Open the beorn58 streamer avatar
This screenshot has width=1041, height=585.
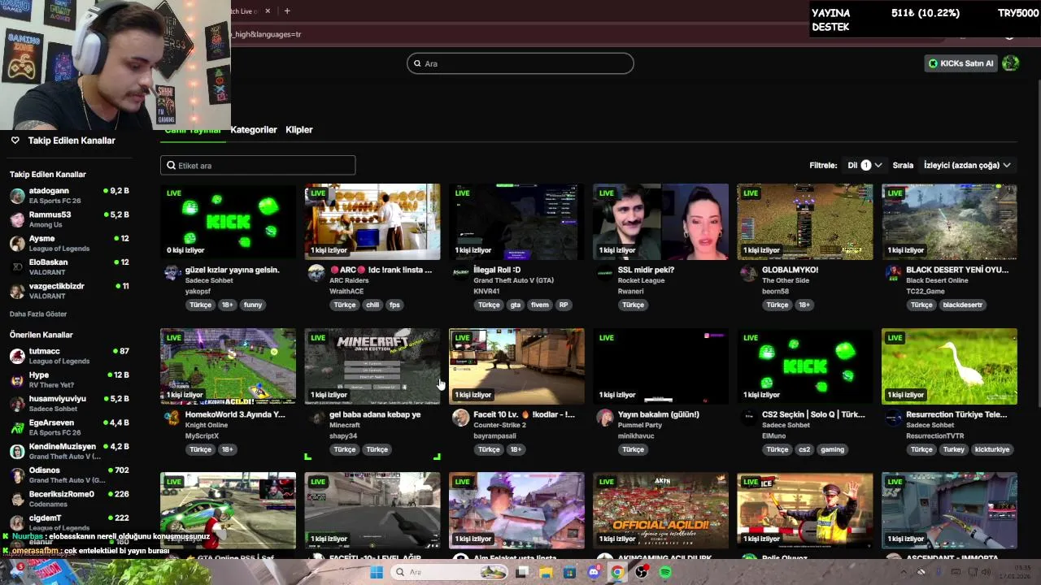[748, 273]
